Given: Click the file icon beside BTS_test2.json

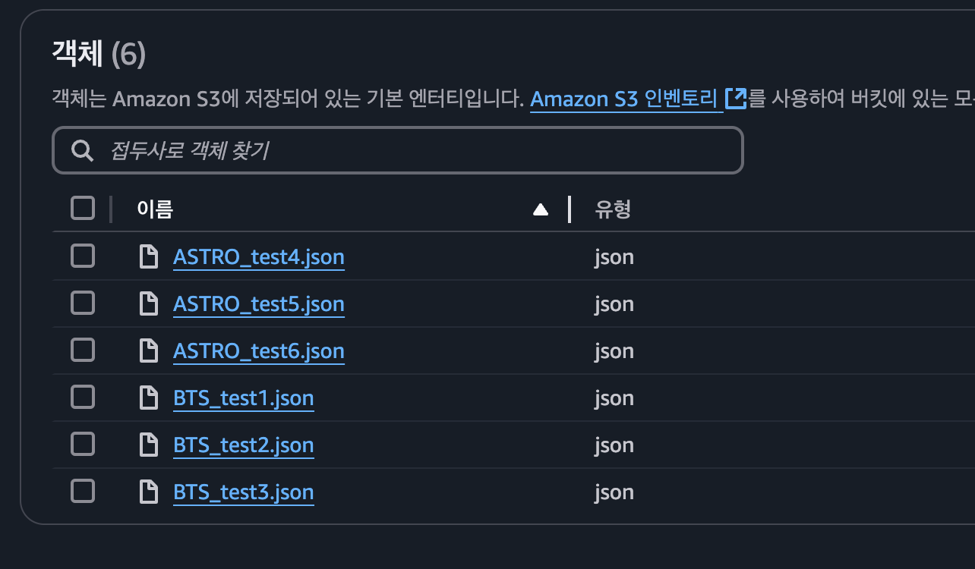Looking at the screenshot, I should coord(149,445).
